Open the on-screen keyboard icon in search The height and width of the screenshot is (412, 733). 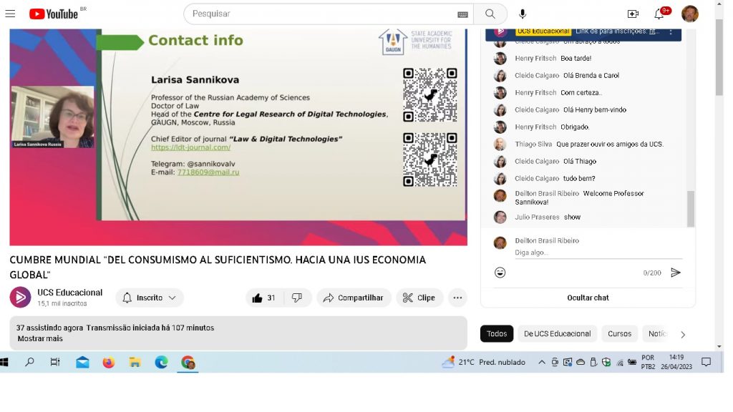click(462, 14)
